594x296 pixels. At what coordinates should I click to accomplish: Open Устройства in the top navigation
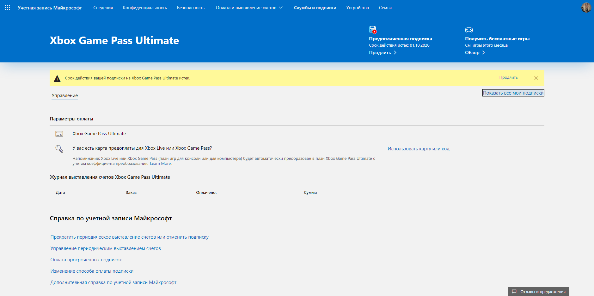[358, 8]
